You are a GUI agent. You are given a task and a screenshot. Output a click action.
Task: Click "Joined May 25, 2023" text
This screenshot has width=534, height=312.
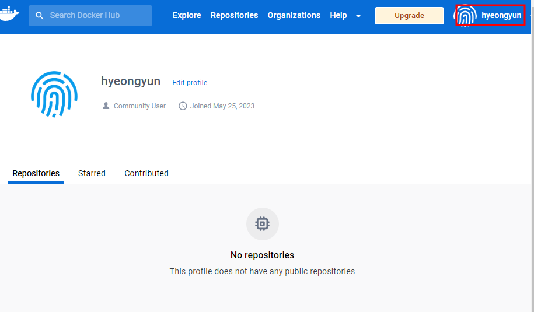point(222,106)
